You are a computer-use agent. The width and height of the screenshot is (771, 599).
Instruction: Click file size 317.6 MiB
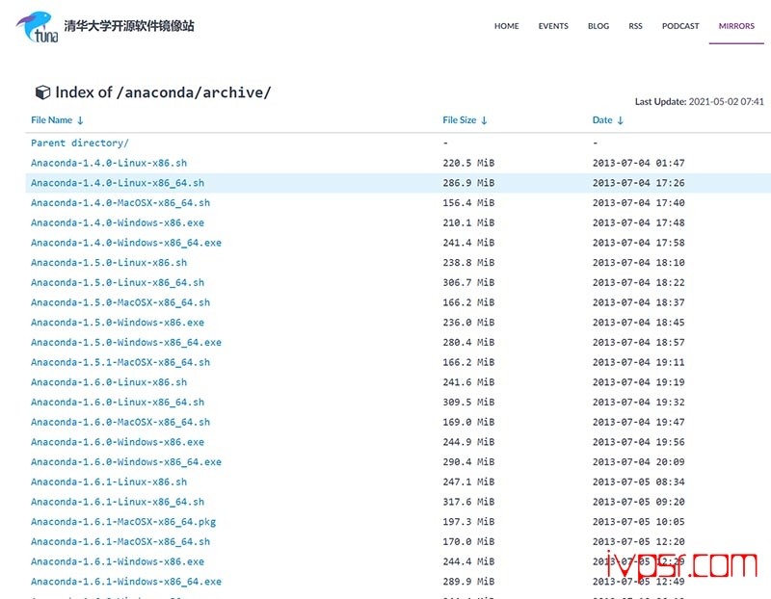[x=468, y=502]
